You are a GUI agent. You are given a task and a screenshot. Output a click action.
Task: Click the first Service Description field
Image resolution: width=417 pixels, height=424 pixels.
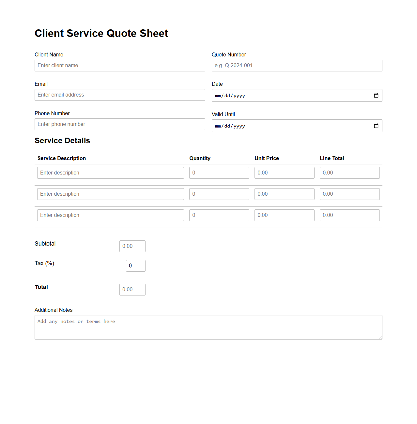click(110, 173)
